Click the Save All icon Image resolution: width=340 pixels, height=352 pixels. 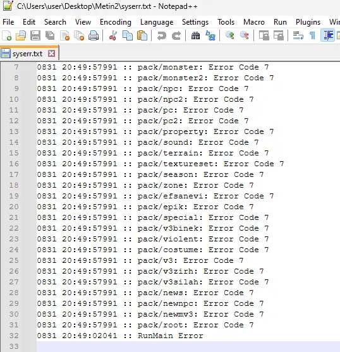pyautogui.click(x=50, y=35)
